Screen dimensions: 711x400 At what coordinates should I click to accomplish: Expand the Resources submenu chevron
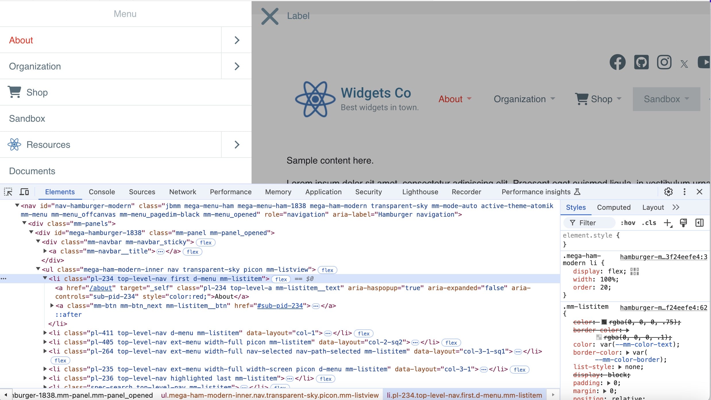(237, 145)
